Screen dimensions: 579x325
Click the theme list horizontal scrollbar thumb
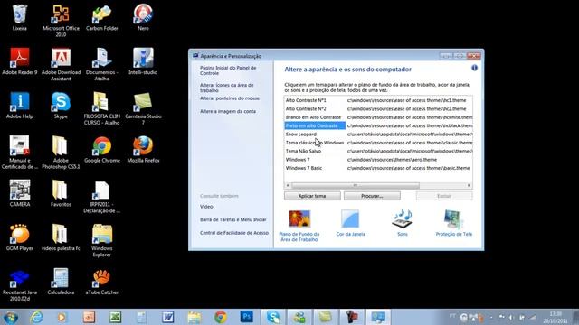pyautogui.click(x=356, y=185)
